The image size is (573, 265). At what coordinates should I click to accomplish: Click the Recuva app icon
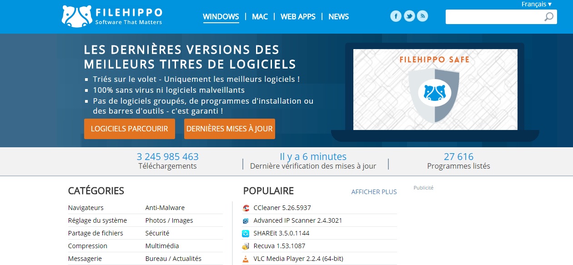pos(246,245)
